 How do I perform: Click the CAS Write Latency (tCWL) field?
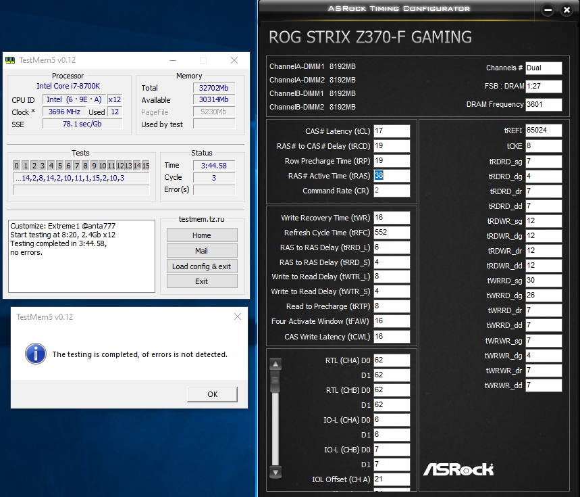pyautogui.click(x=392, y=337)
